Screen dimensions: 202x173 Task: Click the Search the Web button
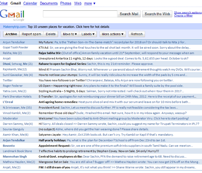(157, 14)
